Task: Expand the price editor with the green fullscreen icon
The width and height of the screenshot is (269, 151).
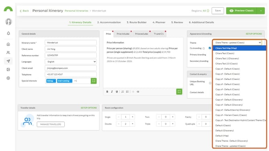Action: pyautogui.click(x=179, y=92)
